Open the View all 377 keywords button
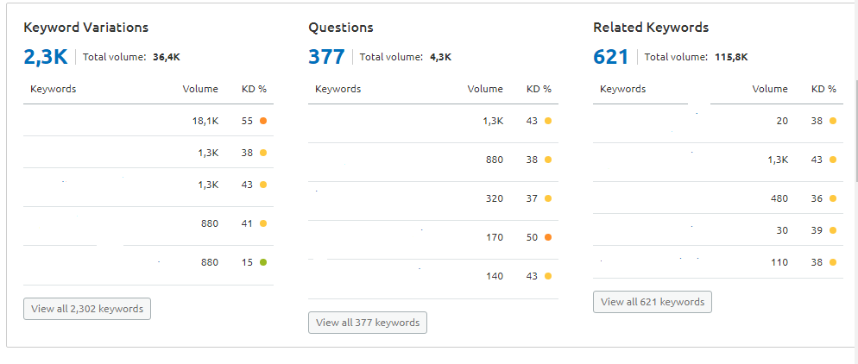The height and width of the screenshot is (364, 858). [368, 323]
